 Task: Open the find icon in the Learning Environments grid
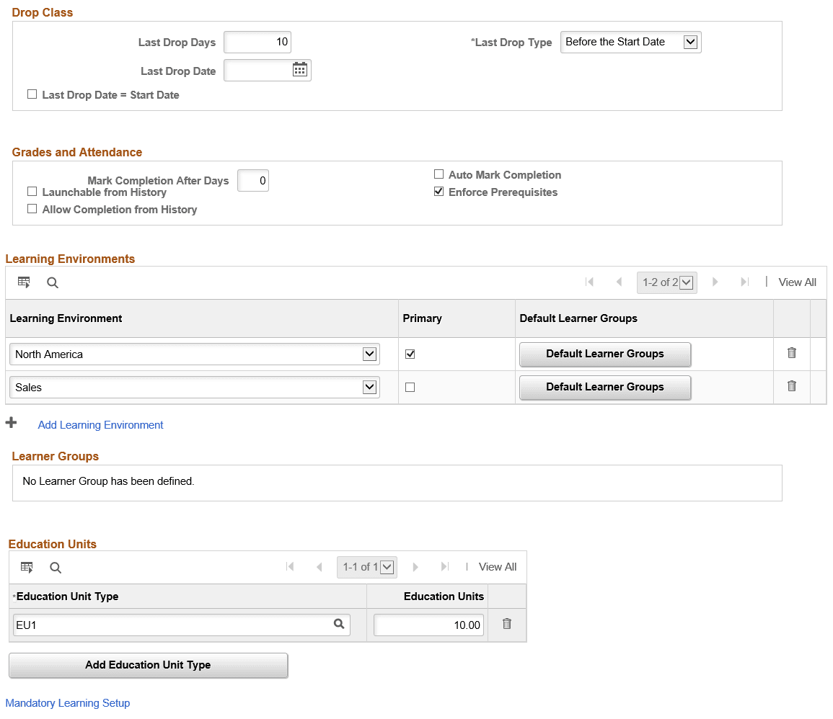[52, 282]
